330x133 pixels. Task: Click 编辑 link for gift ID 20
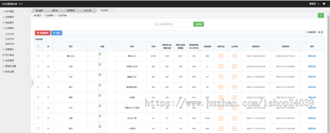point(310,66)
